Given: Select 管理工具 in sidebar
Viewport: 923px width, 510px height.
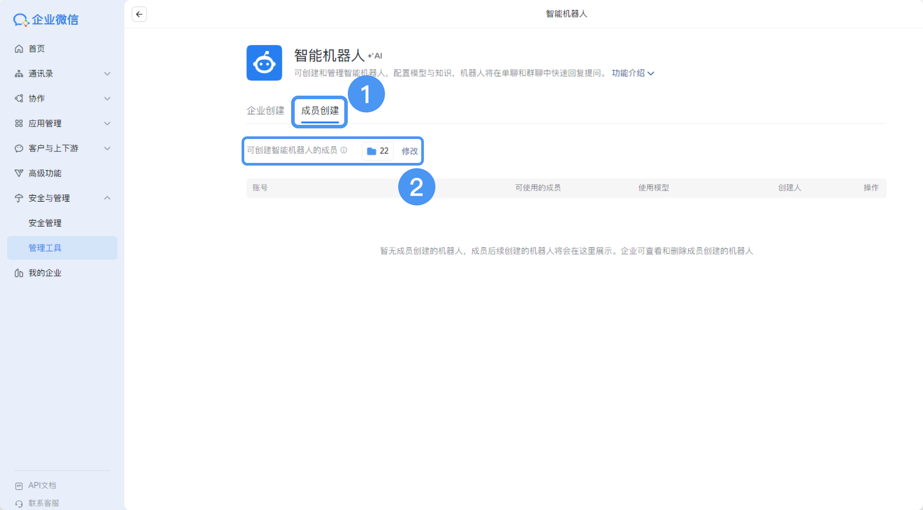Looking at the screenshot, I should (x=45, y=248).
